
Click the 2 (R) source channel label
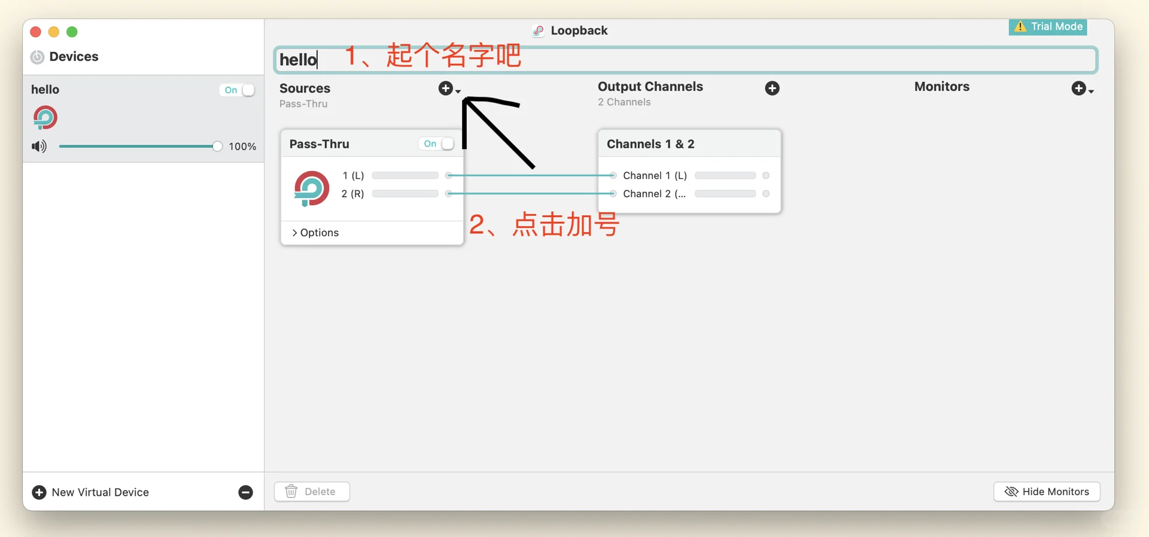point(352,194)
